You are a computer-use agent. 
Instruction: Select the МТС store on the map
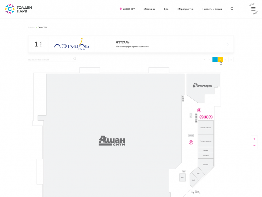(x=198, y=173)
